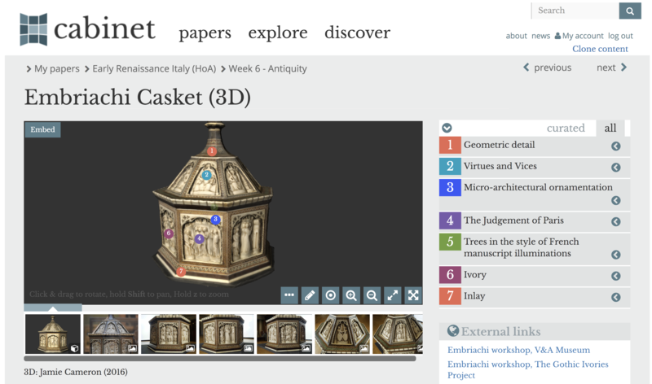The height and width of the screenshot is (384, 652).
Task: Select the pencil annotate tool
Action: click(x=310, y=295)
